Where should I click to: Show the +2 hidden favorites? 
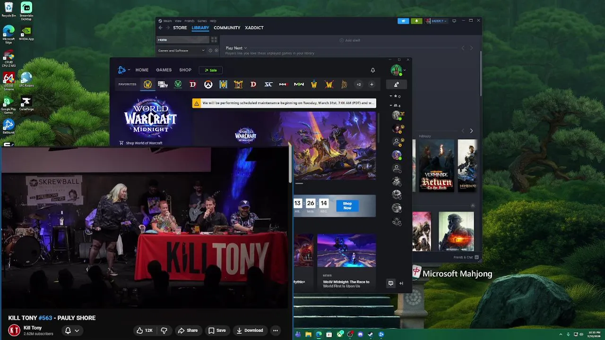pyautogui.click(x=359, y=85)
